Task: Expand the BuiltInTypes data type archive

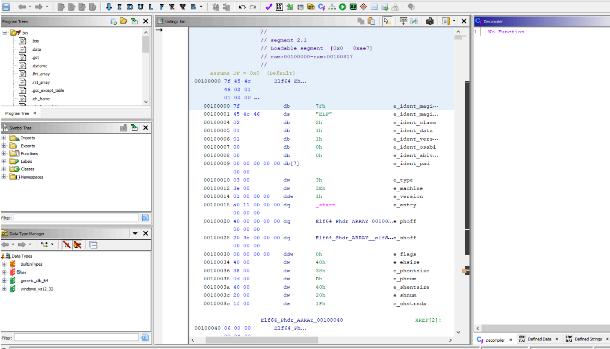Action: pos(4,264)
